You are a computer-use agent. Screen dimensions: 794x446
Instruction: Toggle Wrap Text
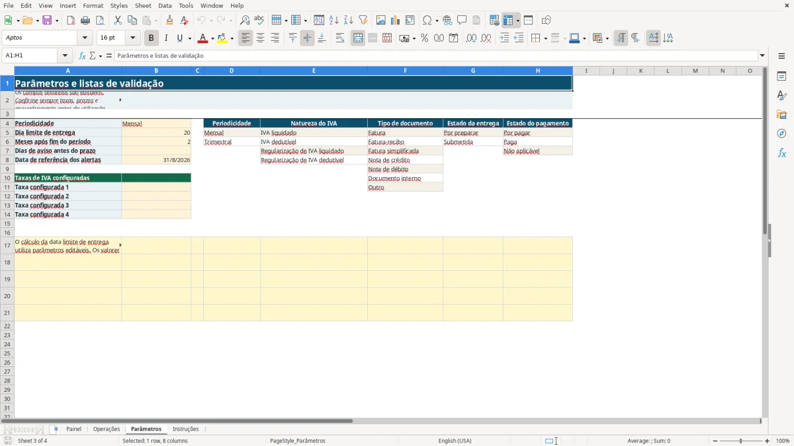pos(340,38)
